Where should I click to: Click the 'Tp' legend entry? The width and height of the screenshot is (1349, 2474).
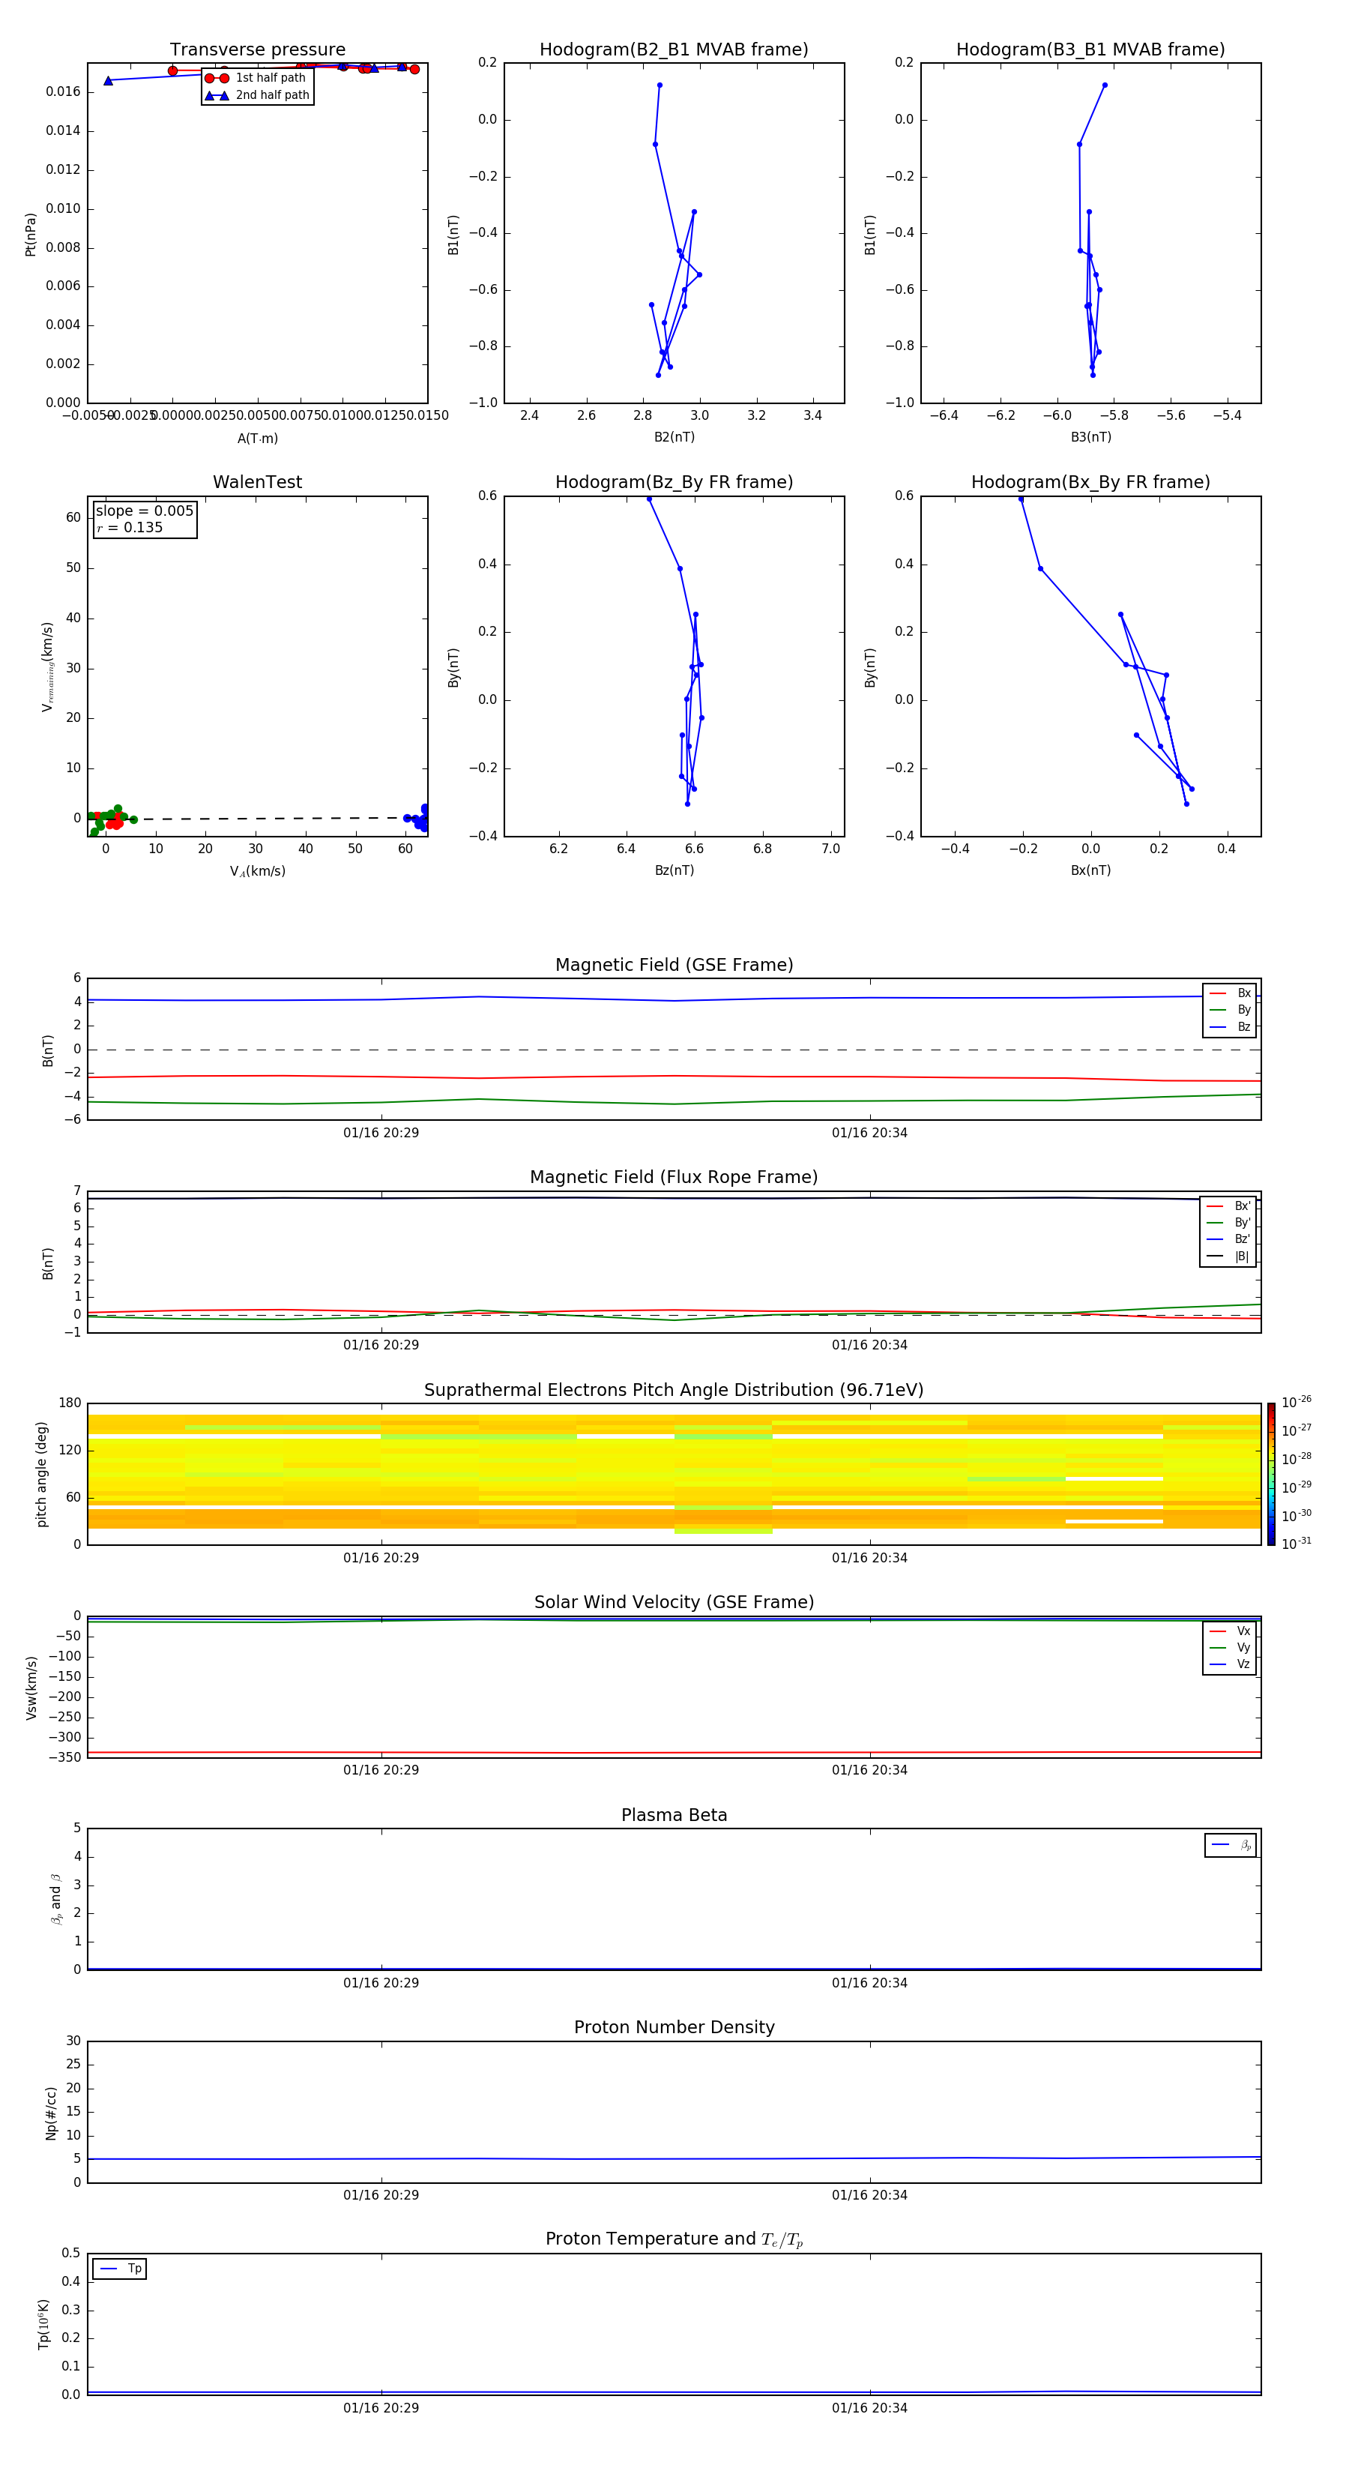[x=120, y=2269]
